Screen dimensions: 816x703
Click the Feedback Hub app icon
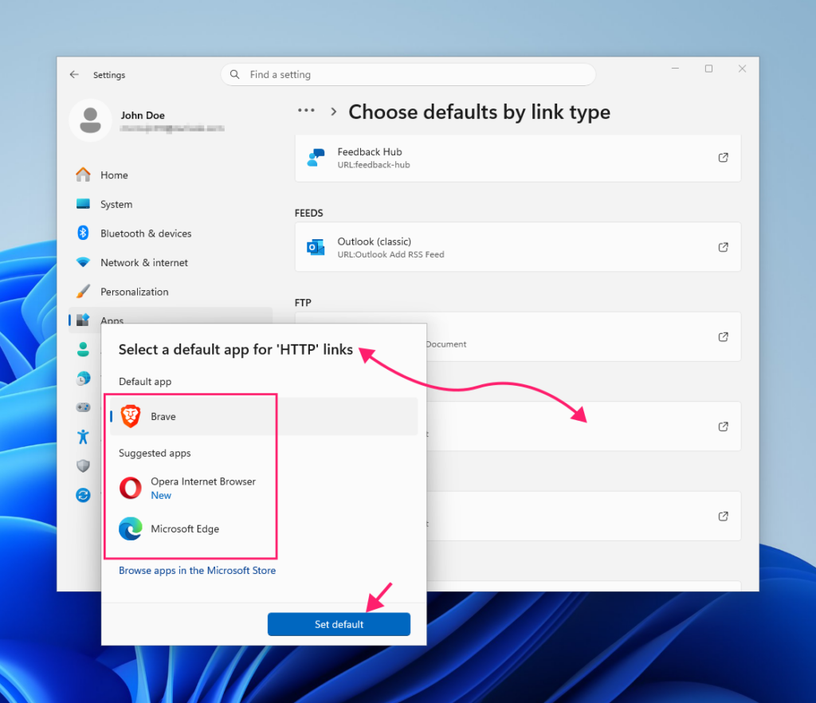pos(316,158)
